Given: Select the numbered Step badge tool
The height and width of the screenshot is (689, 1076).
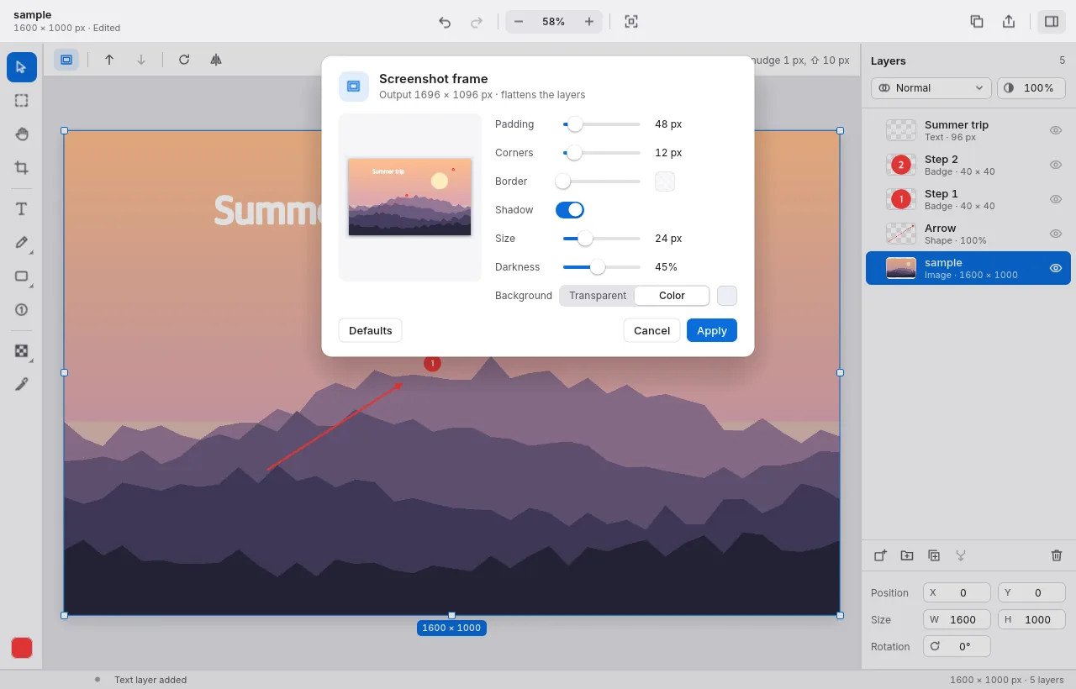Looking at the screenshot, I should [x=22, y=310].
